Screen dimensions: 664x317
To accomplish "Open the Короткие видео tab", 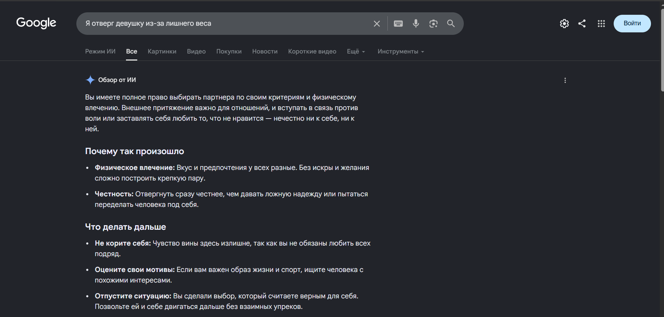I will (312, 51).
